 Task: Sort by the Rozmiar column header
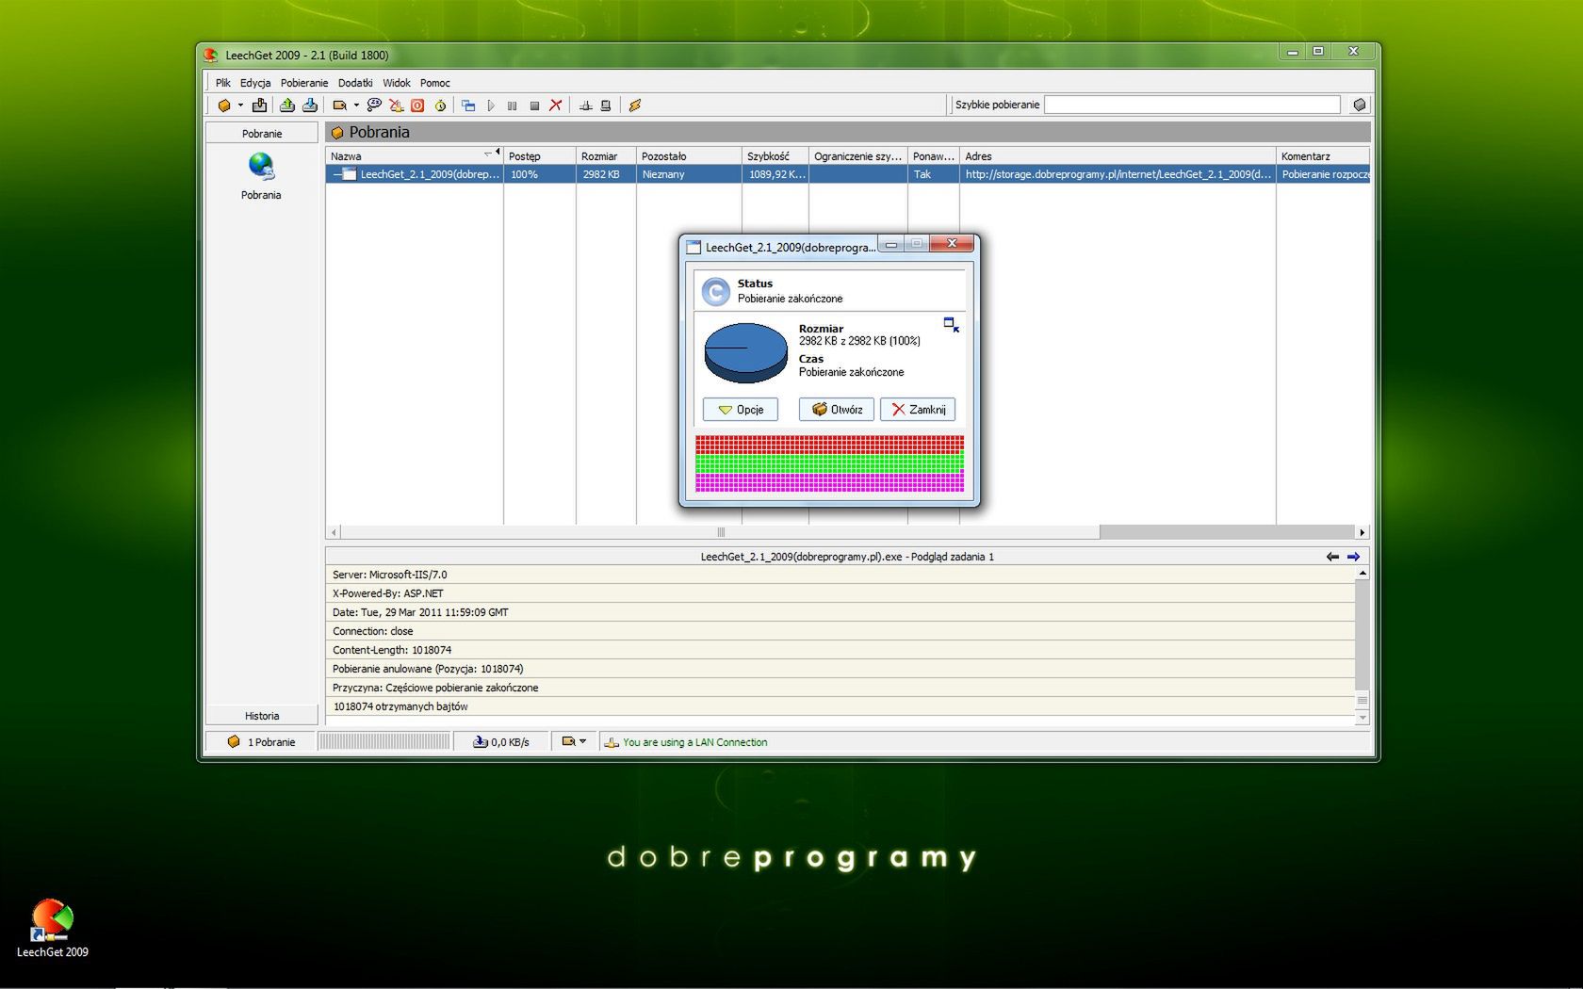click(606, 156)
